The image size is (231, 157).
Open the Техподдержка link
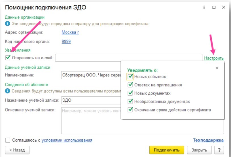(x=208, y=140)
